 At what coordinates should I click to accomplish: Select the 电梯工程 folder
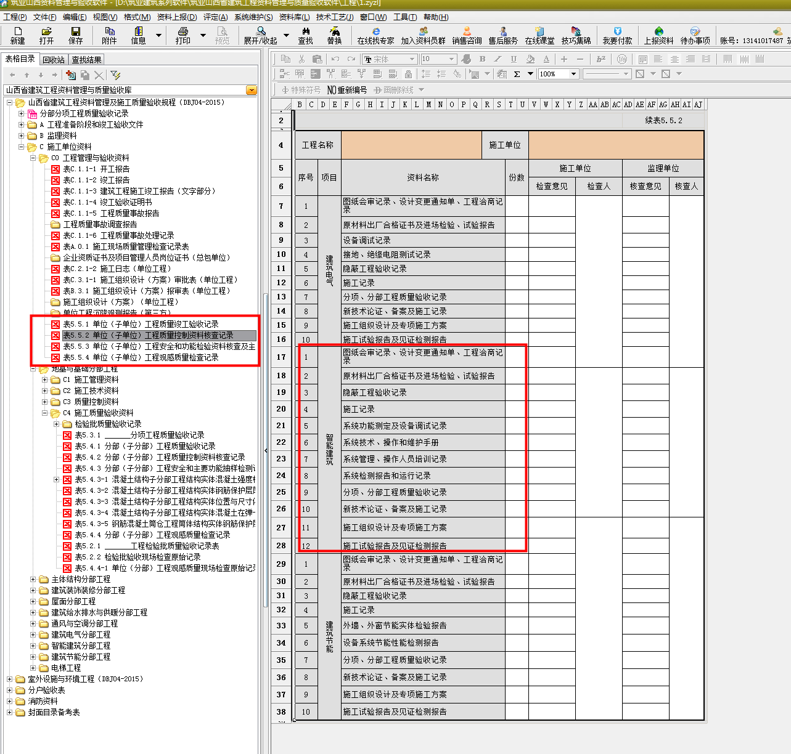pos(66,668)
